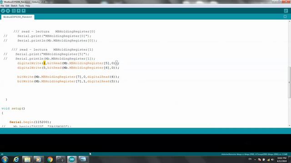Click the EN language indicator
The width and height of the screenshot is (291, 163).
(250, 159)
